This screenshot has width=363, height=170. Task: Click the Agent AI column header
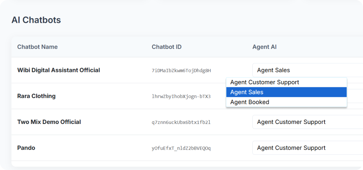264,47
